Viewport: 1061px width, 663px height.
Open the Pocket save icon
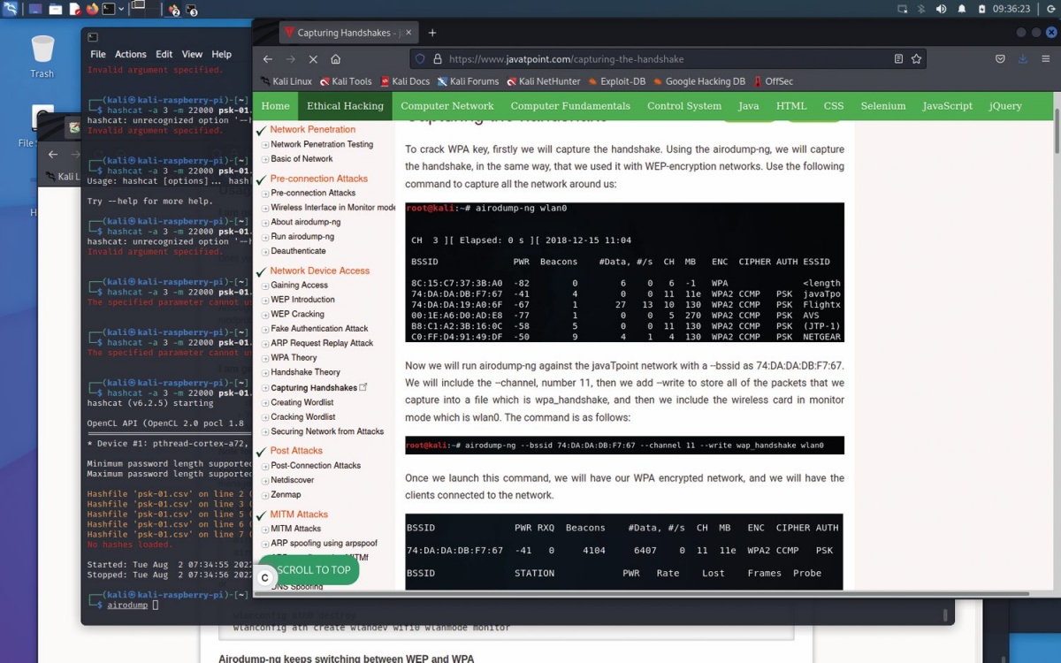coord(1000,59)
